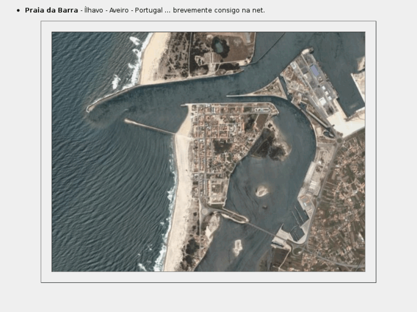The height and width of the screenshot is (312, 417).
Task: Click the port docks with blue-roofed warehouse
Action: (315, 73)
